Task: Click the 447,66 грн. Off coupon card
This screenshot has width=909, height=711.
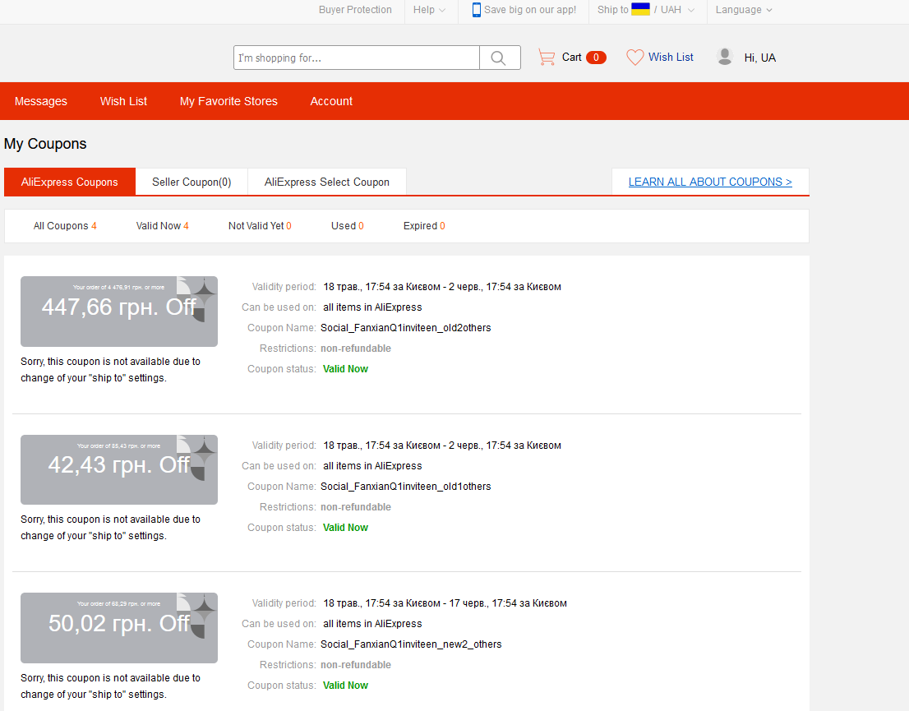Action: pyautogui.click(x=119, y=312)
